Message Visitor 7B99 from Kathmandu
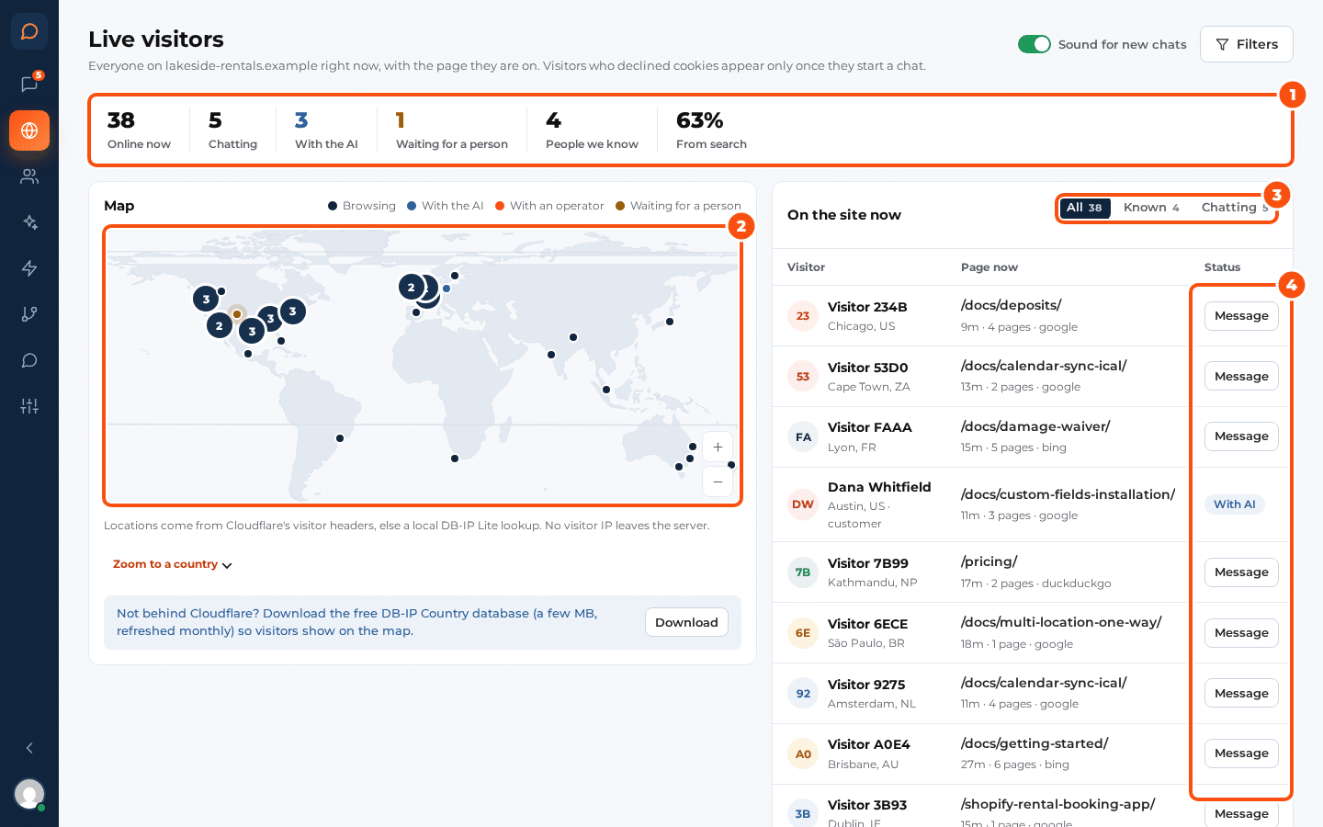 (x=1241, y=572)
